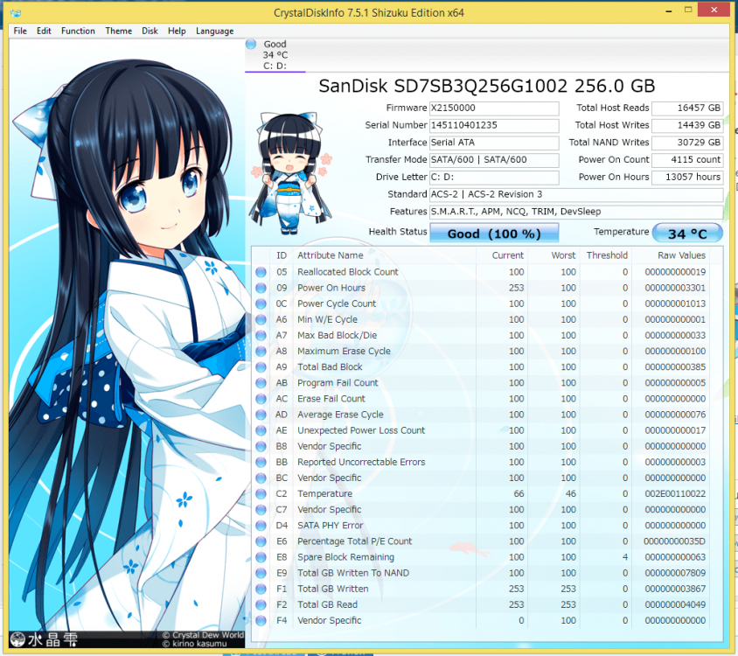Open the Theme menu

click(119, 31)
